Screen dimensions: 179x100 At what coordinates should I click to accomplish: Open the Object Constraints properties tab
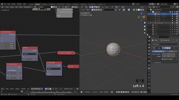(x=149, y=77)
